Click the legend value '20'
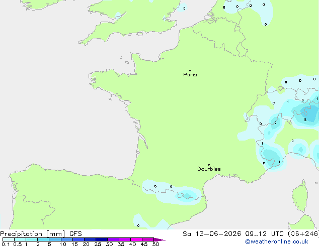Image resolution: width=319 pixels, height=246 pixels. [x=86, y=244]
